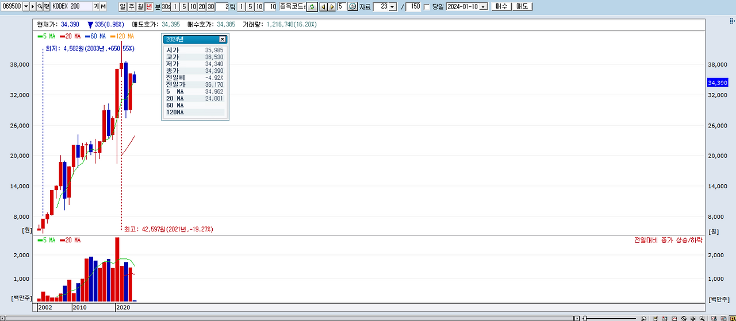The width and height of the screenshot is (736, 321).
Task: Click the yellow left arrow icon
Action: click(324, 6)
